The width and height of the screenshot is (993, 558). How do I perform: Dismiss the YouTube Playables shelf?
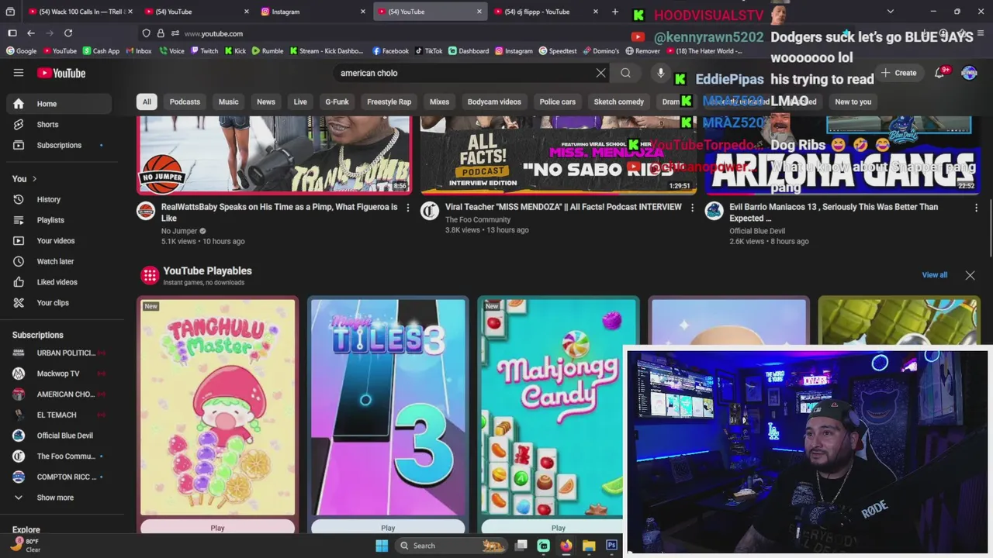pyautogui.click(x=970, y=275)
